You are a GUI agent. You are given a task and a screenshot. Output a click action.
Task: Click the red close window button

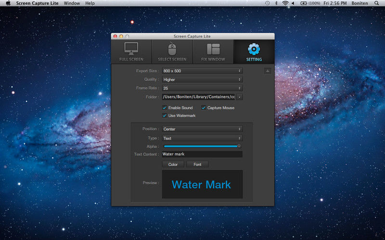tap(115, 36)
